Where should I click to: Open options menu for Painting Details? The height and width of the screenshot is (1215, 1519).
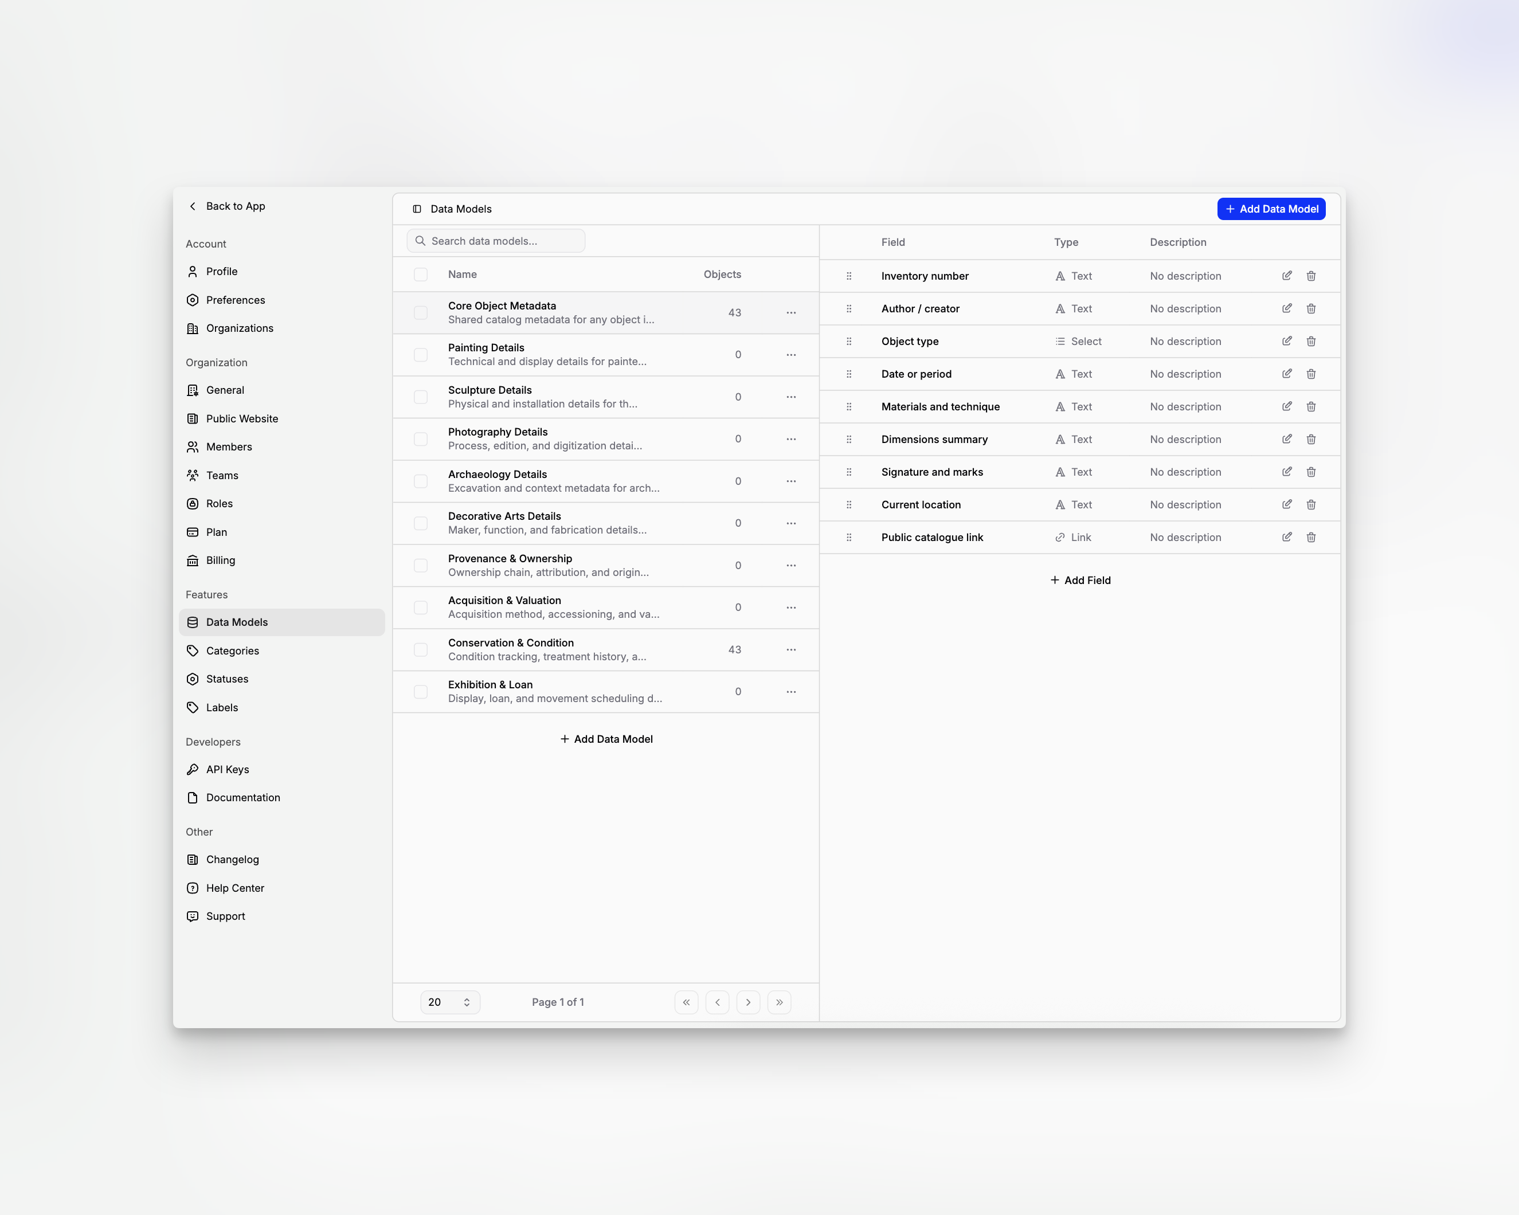point(790,354)
